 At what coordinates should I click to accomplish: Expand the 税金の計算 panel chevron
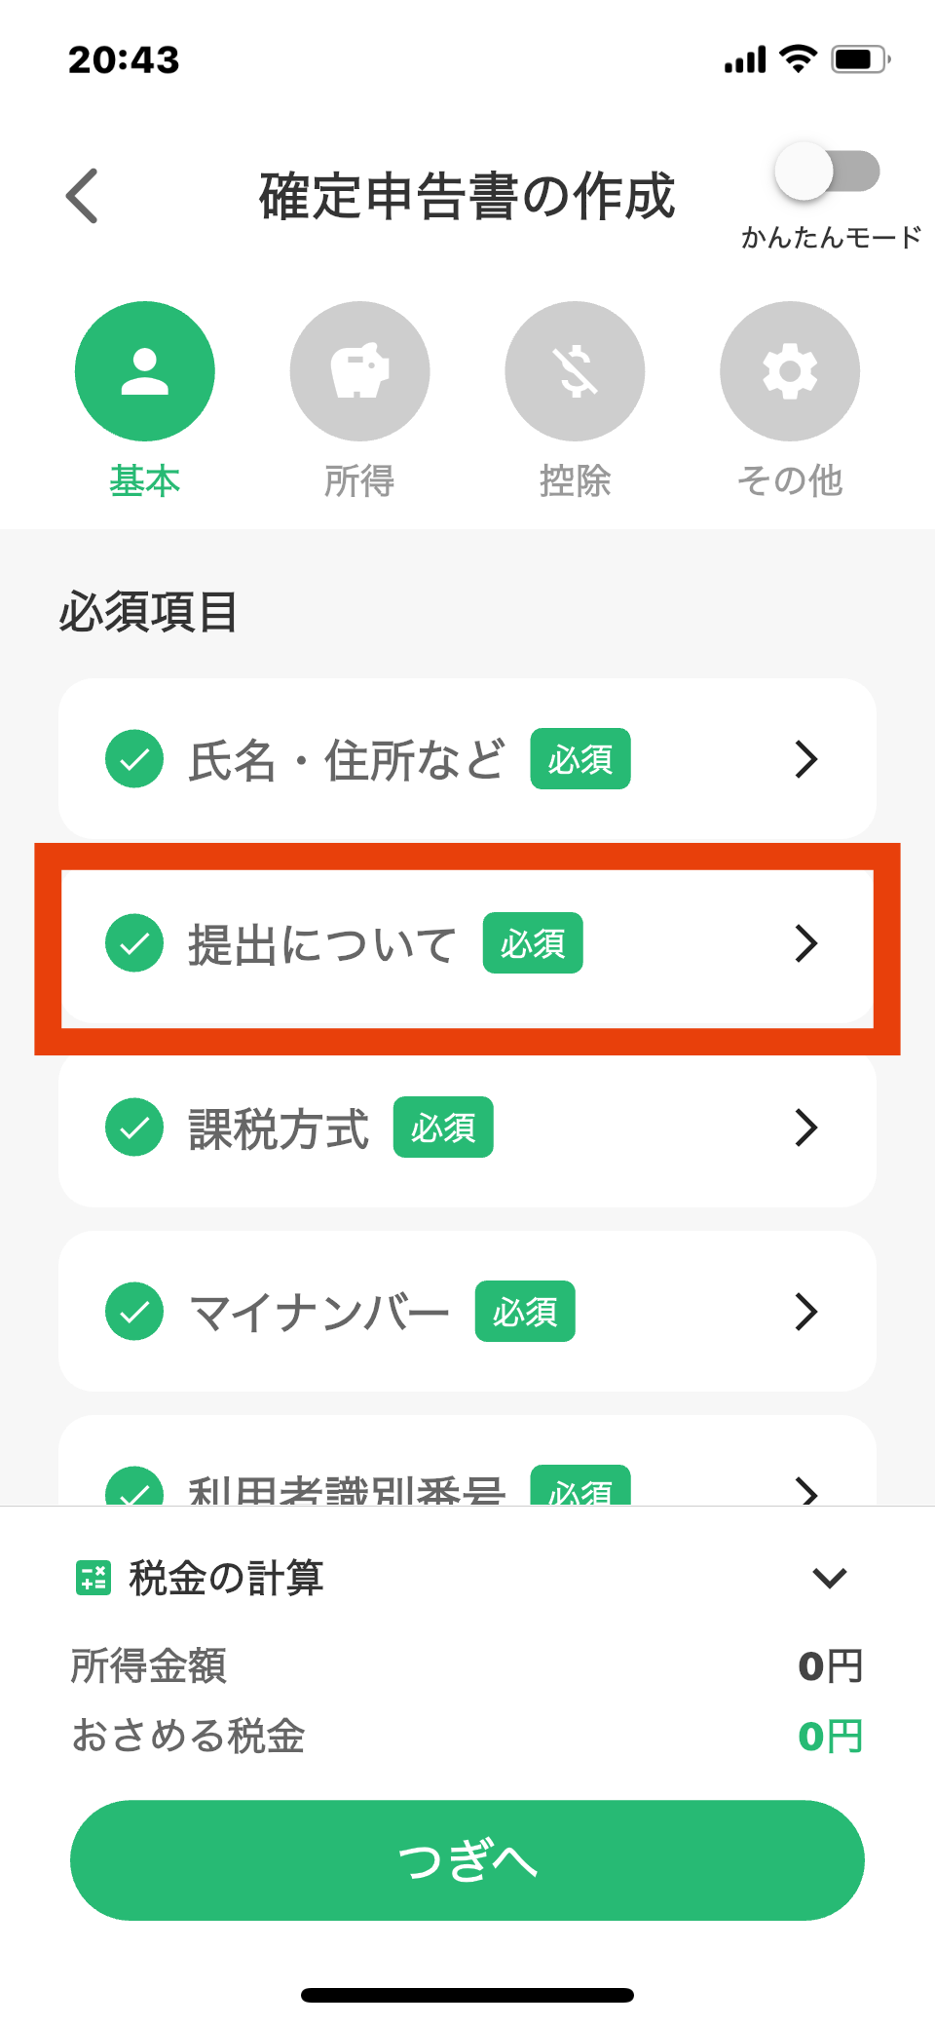pos(829,1577)
